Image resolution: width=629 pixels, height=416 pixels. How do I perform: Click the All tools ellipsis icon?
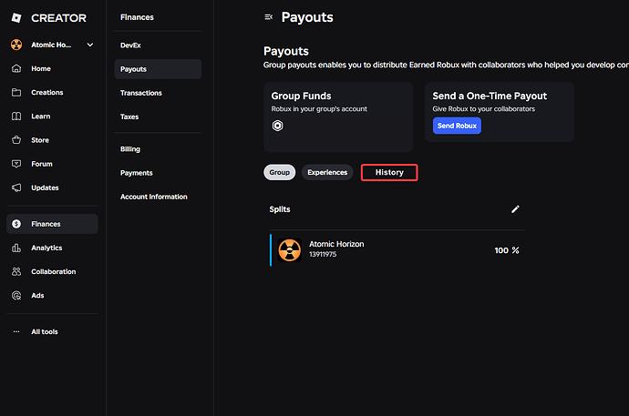tap(16, 331)
